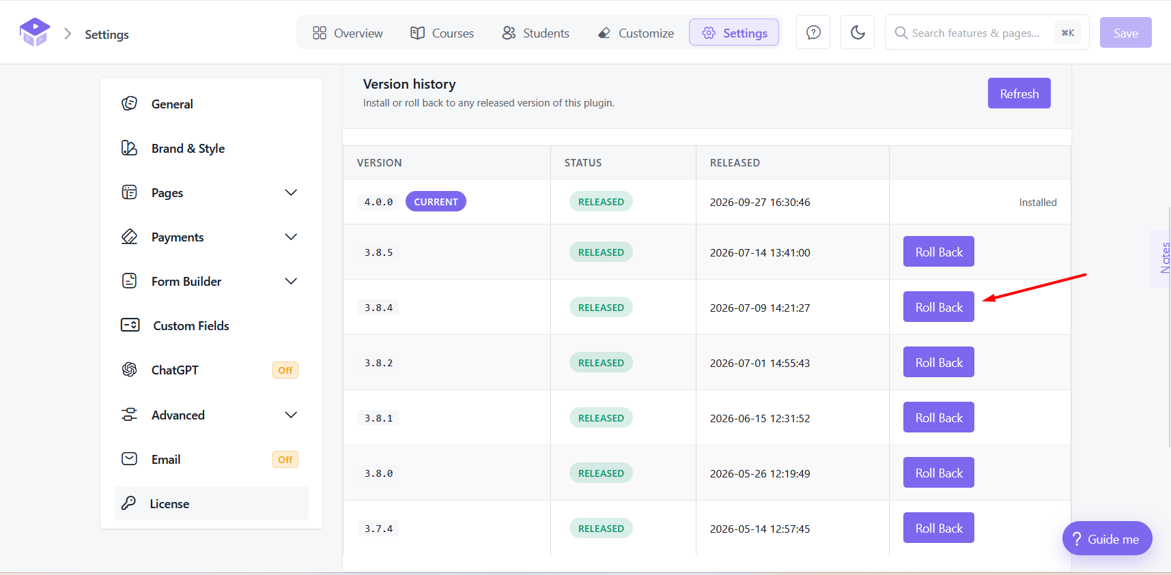
Task: Focus the search features & pages field
Action: click(987, 33)
